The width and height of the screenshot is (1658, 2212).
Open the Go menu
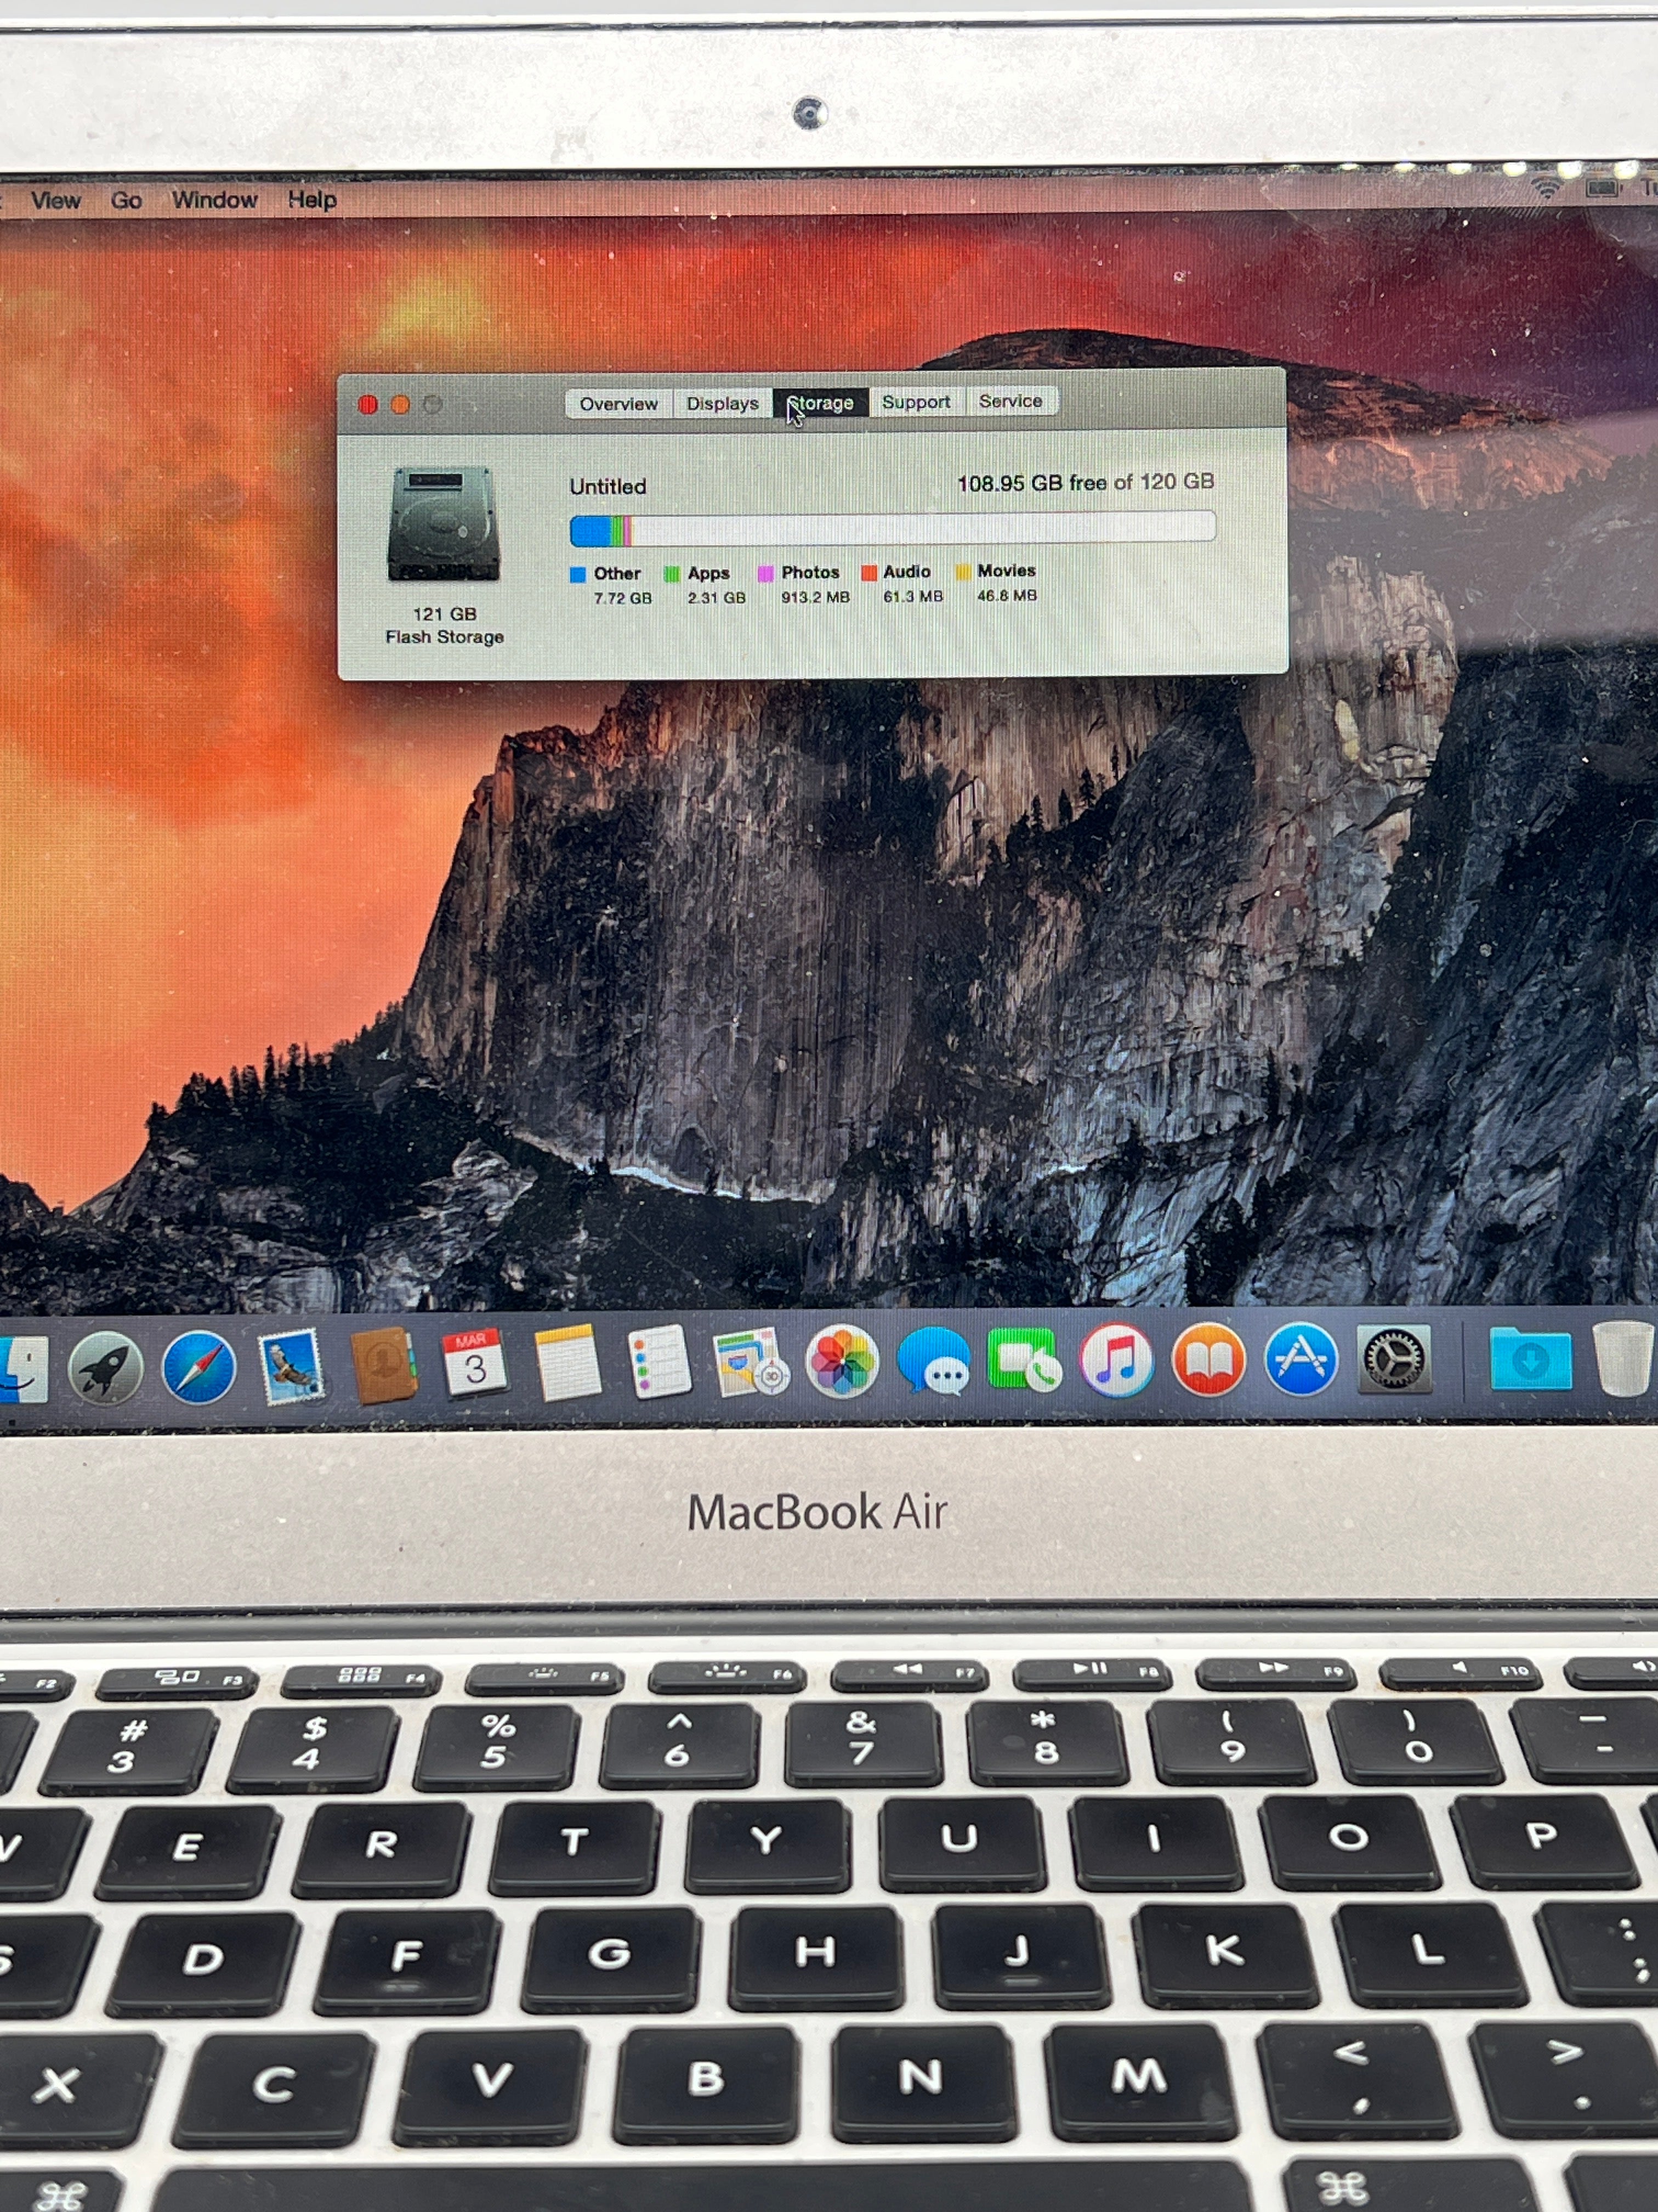pos(126,200)
